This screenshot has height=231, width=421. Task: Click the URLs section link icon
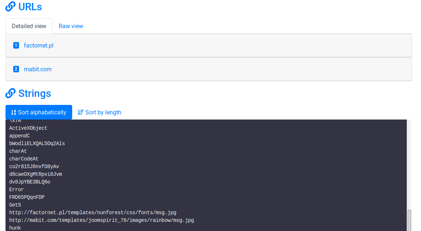point(11,7)
